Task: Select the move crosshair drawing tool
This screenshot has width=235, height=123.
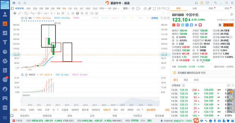Action: tap(15, 13)
